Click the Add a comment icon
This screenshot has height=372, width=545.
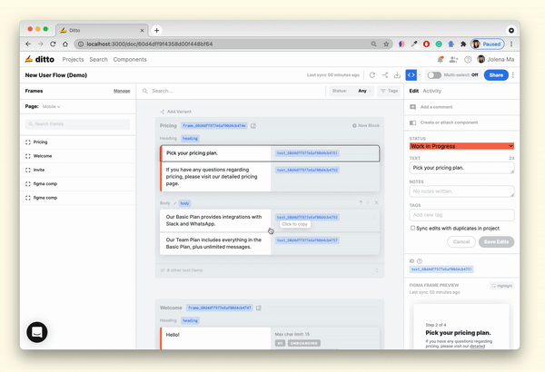tap(413, 107)
